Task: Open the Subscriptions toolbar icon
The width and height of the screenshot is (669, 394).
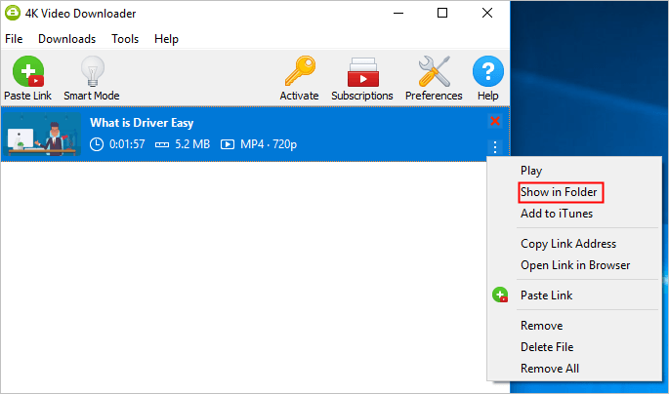Action: coord(362,72)
